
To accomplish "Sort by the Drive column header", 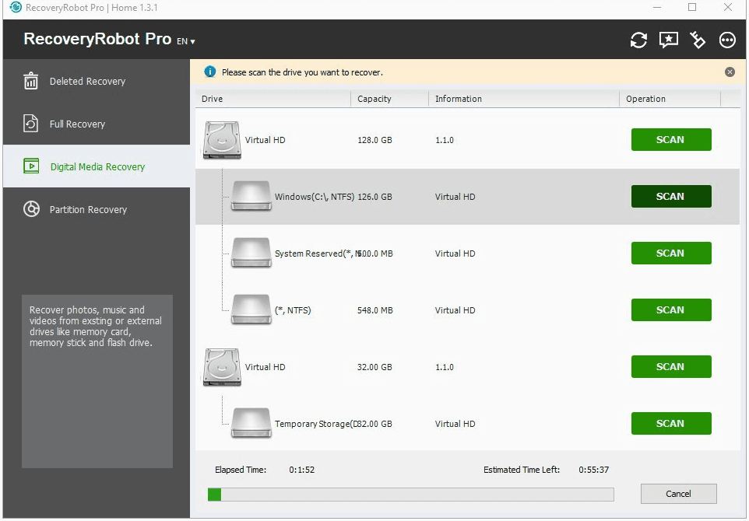I will click(273, 99).
